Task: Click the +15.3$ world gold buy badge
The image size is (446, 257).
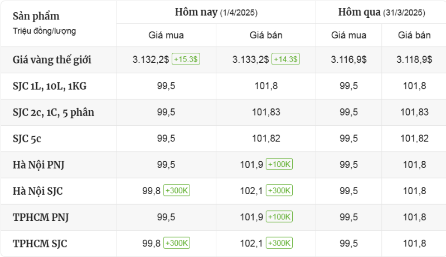Action: coord(186,59)
